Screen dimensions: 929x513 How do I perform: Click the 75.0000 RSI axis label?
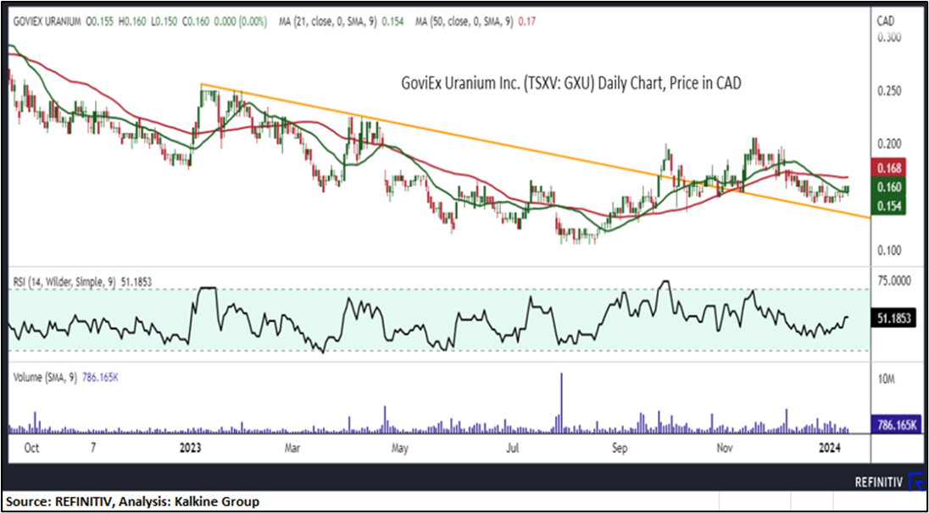point(894,283)
